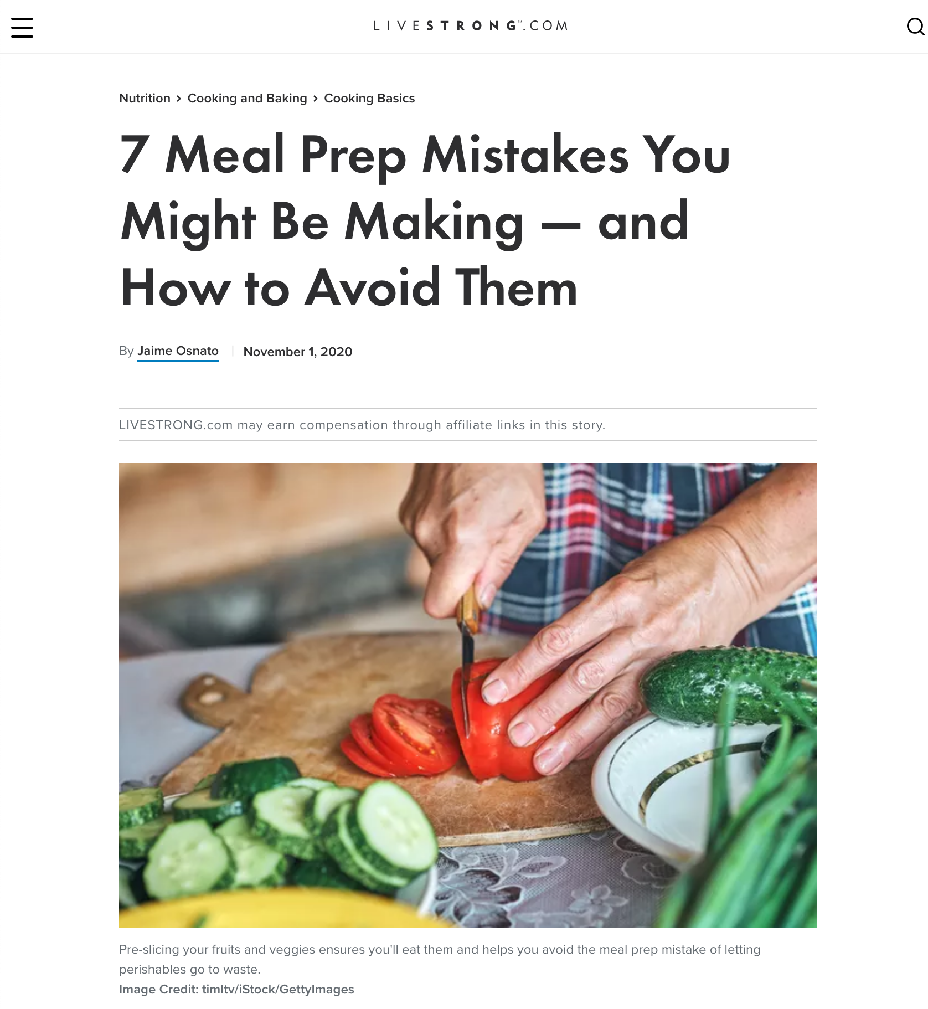The image size is (928, 1009).
Task: Click the image caption about pre-slicing veggies
Action: (x=440, y=959)
